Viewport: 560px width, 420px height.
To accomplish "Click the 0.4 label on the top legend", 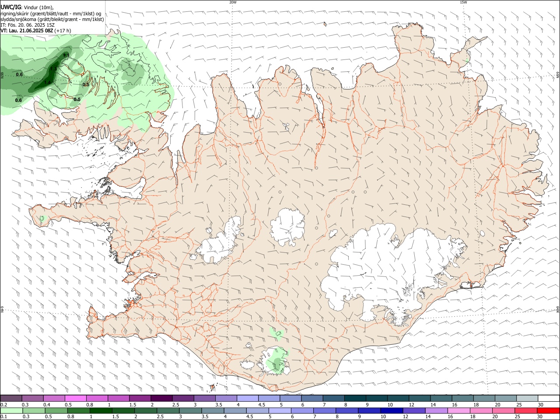I will [x=47, y=405].
